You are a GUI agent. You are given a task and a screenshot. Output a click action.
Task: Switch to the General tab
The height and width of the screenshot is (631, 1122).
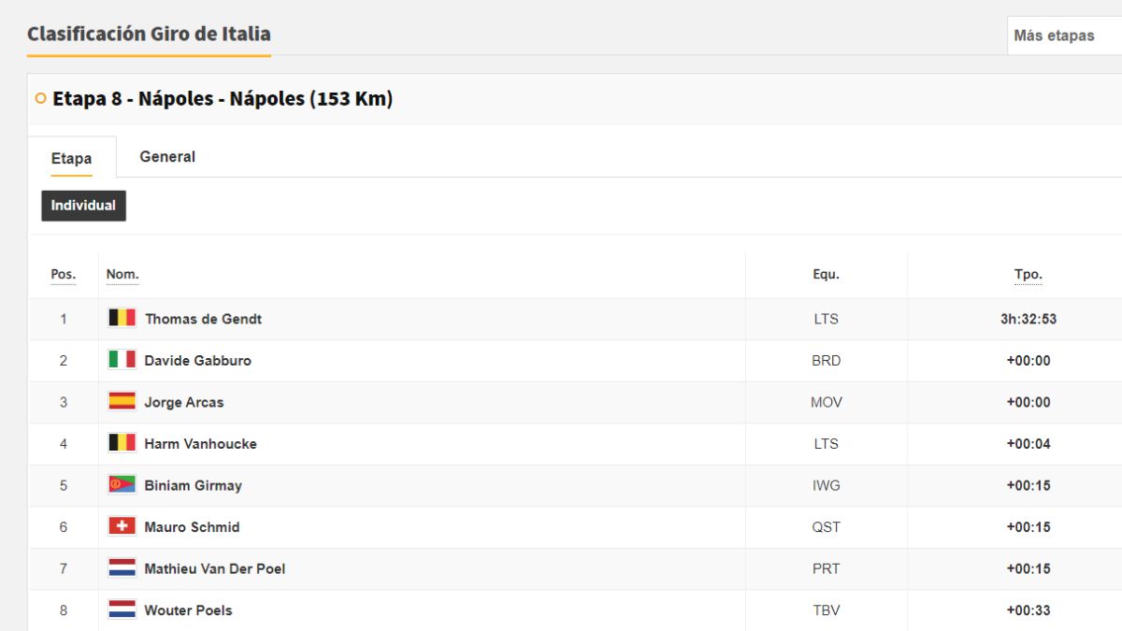(167, 157)
